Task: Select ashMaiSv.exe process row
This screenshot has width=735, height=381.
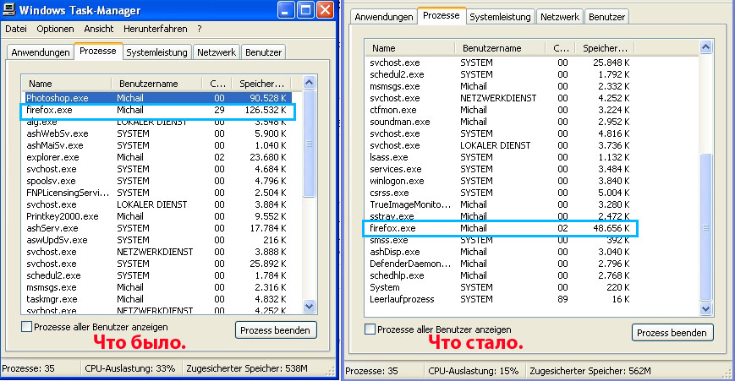Action: coord(157,145)
